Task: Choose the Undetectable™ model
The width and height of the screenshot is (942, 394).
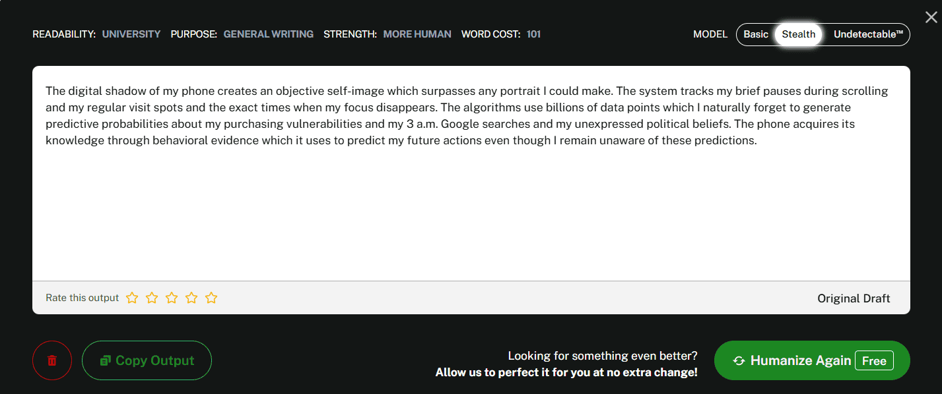Action: click(868, 34)
